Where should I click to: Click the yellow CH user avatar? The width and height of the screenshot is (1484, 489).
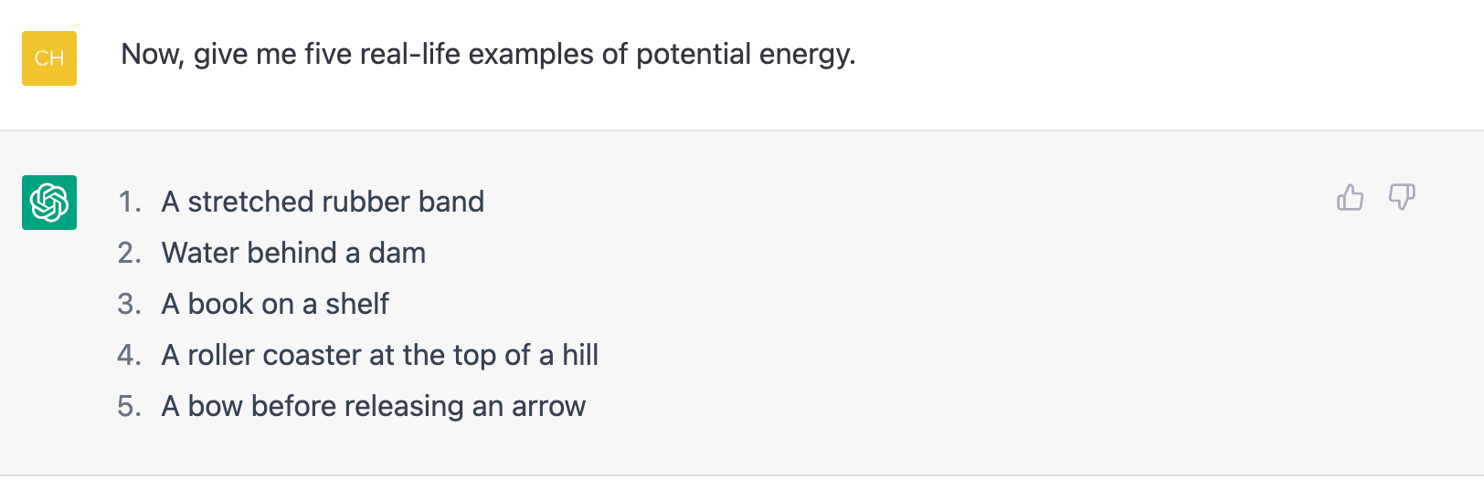[x=49, y=58]
